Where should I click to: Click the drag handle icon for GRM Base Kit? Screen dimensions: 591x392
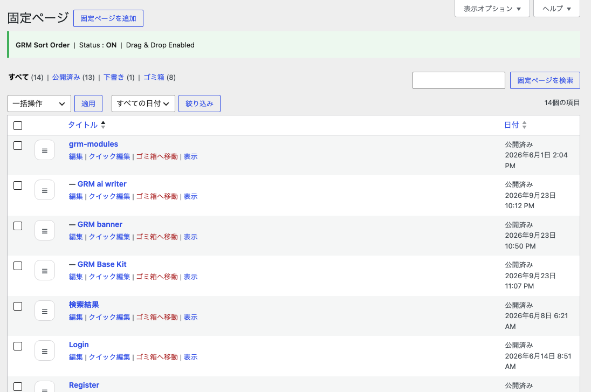(44, 270)
